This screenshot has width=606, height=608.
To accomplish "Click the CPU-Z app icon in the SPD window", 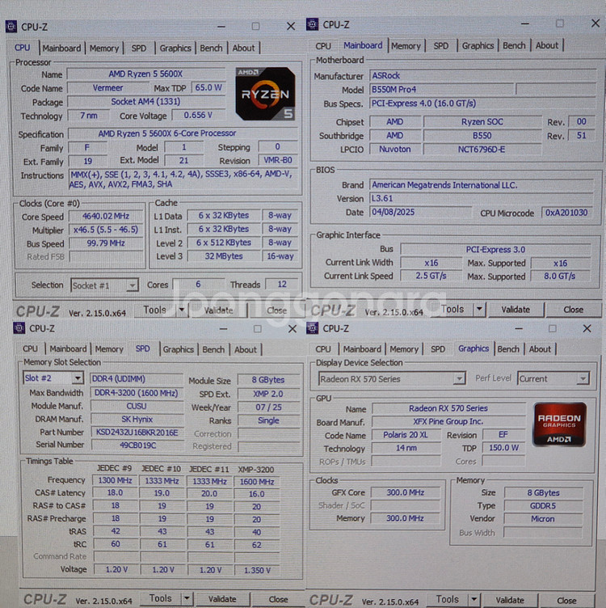I will click(x=19, y=328).
